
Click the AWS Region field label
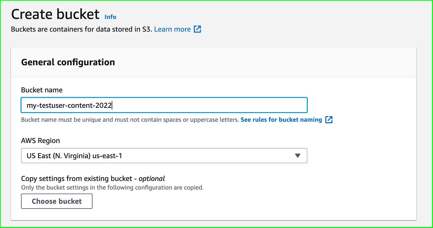(40, 141)
